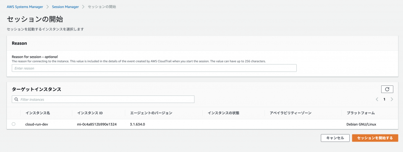Select the cloud-run-dev instance radio button
This screenshot has height=152, width=403.
(13, 124)
